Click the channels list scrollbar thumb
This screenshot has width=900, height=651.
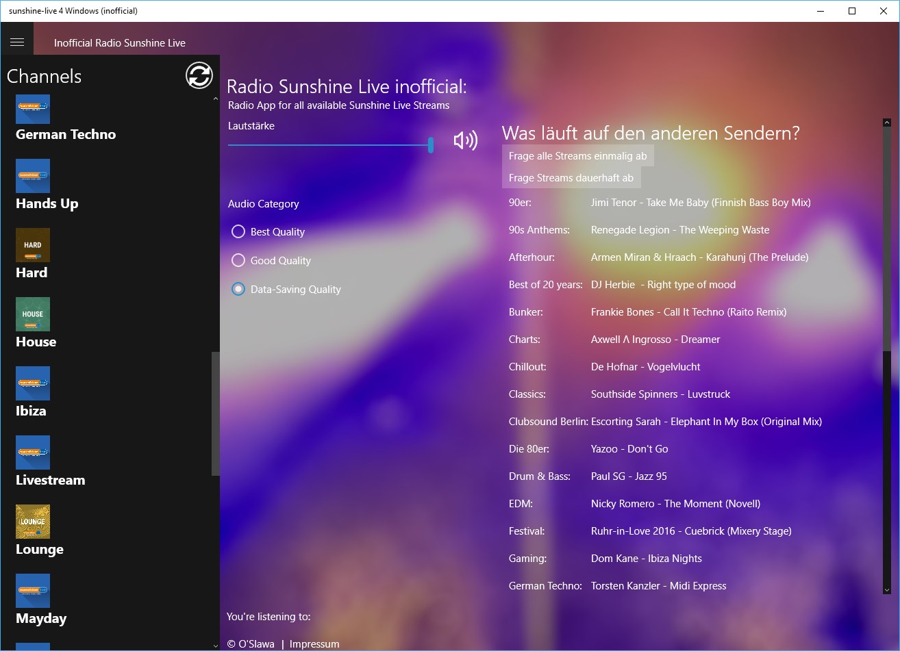[x=216, y=413]
